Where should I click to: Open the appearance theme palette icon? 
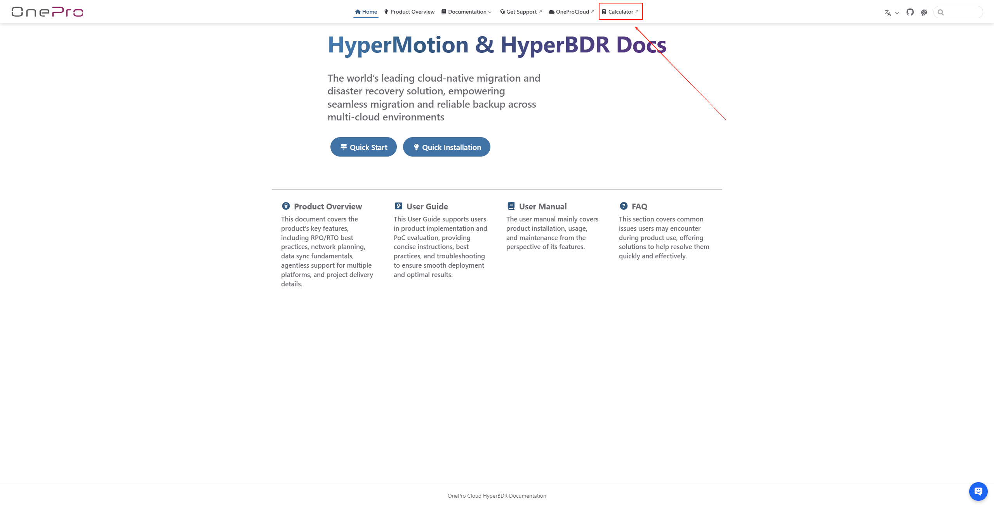pos(924,12)
